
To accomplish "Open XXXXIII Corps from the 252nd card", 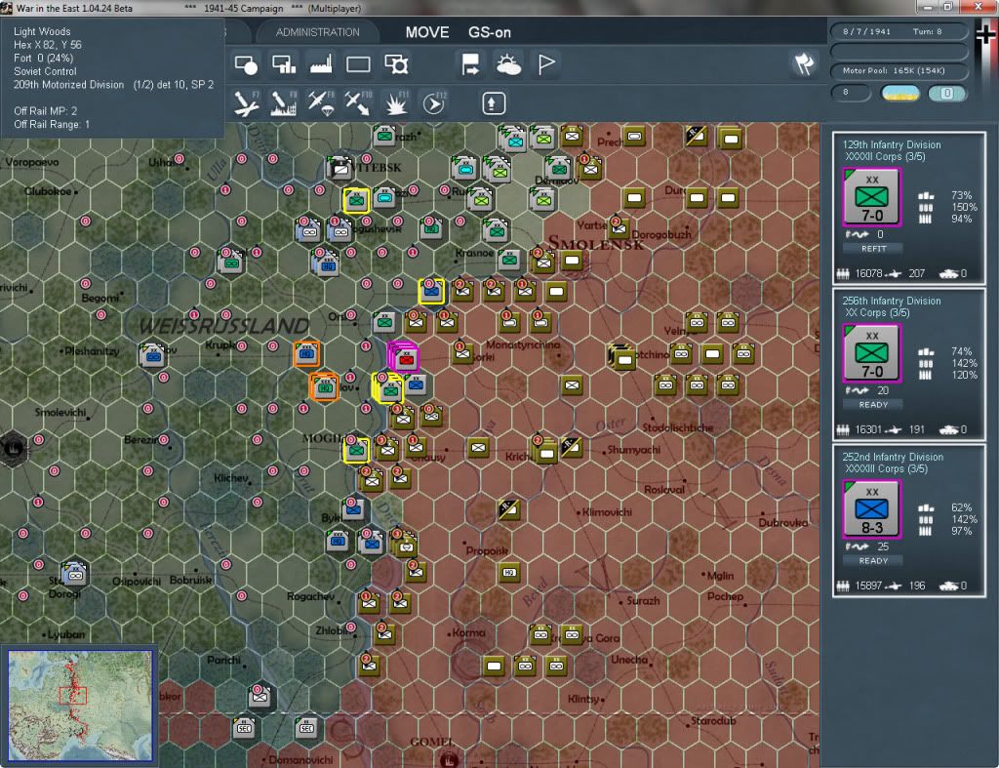I will pyautogui.click(x=886, y=469).
